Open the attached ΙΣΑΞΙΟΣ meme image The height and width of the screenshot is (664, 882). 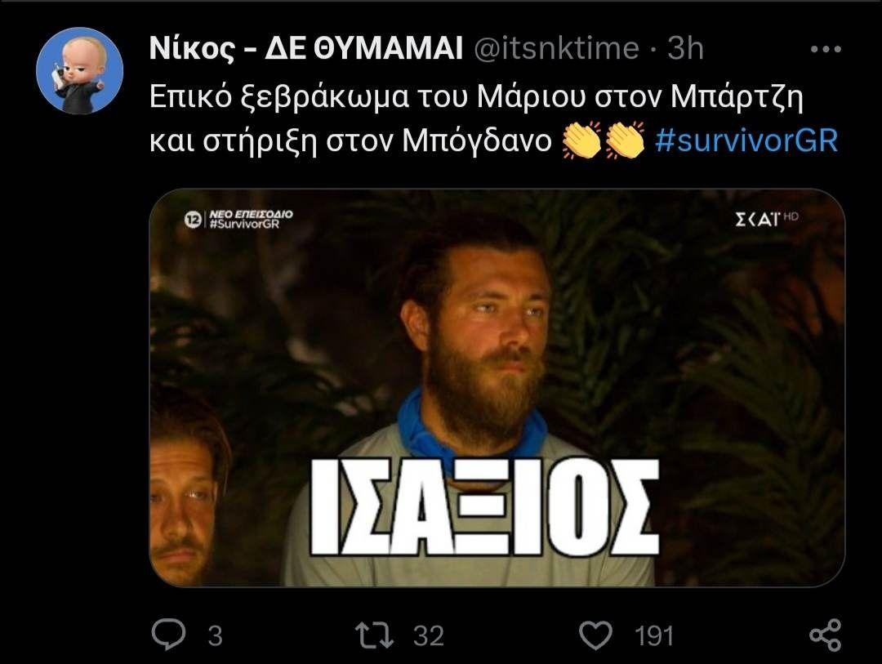click(497, 388)
